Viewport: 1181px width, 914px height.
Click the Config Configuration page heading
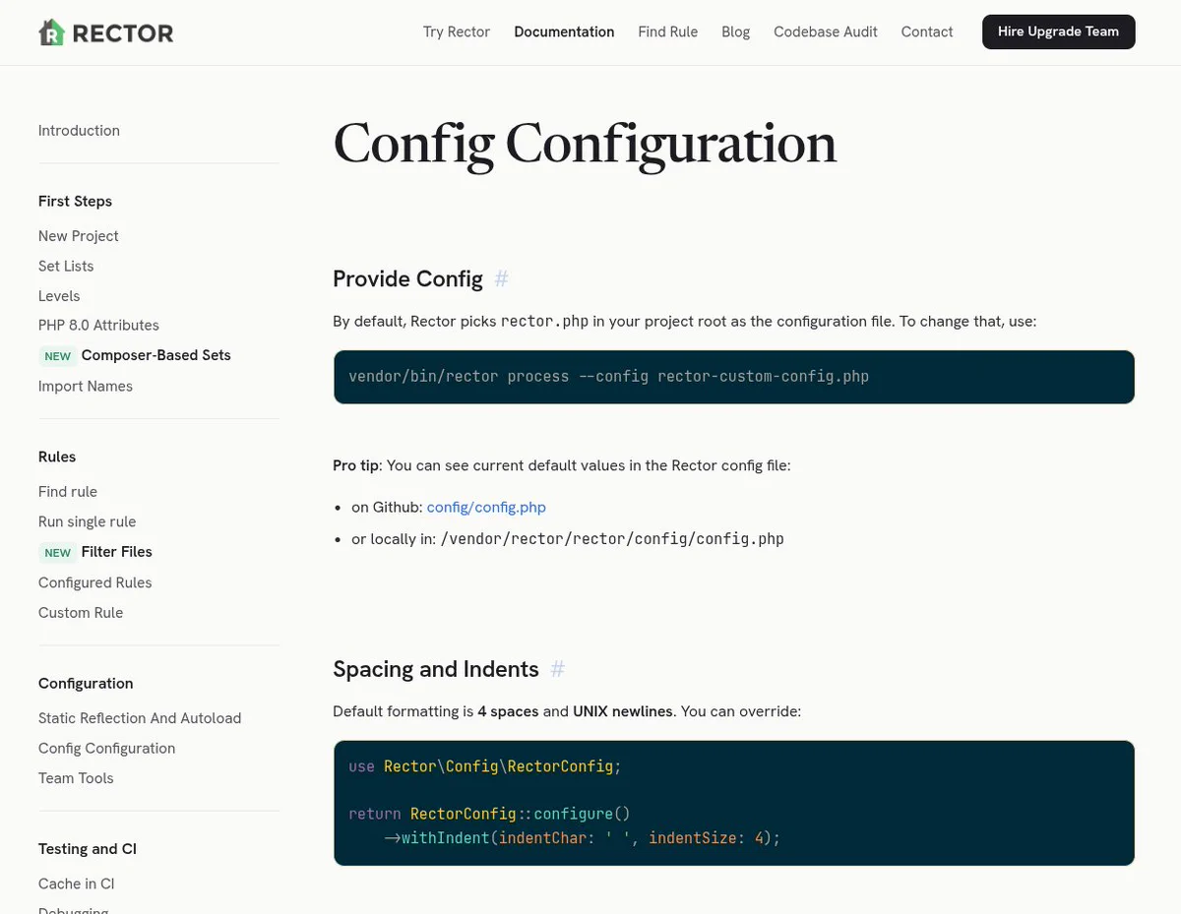[585, 145]
